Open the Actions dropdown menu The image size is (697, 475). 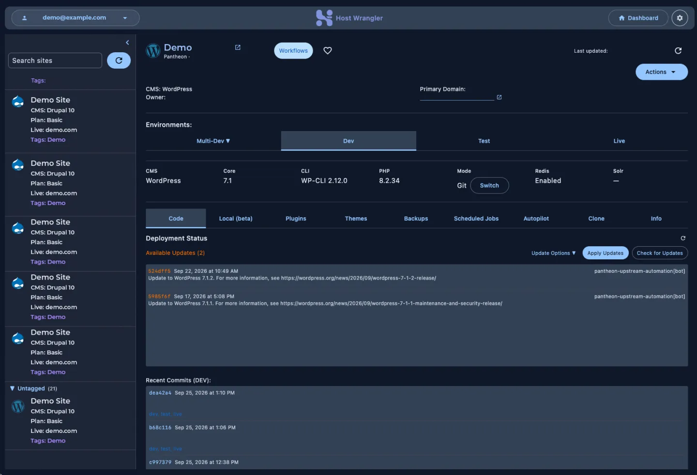click(661, 72)
